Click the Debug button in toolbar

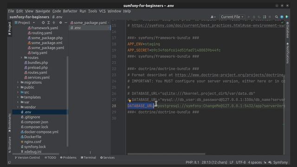point(254,17)
